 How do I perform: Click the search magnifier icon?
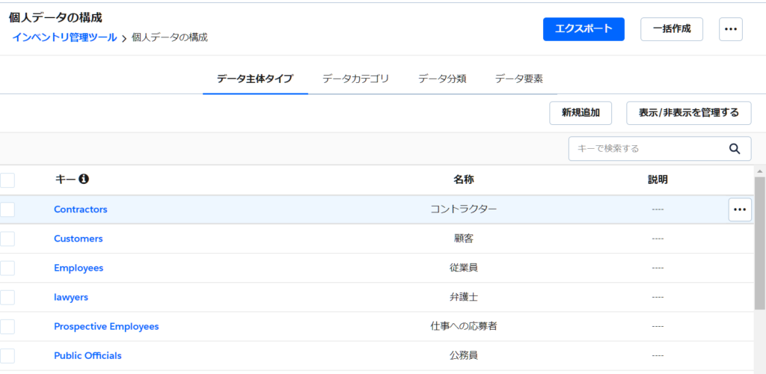tap(735, 148)
